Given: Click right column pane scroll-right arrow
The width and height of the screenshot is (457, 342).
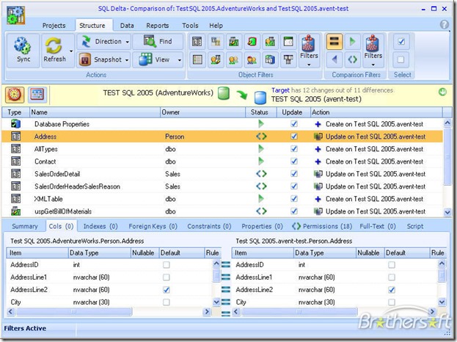Looking at the screenshot, I should pos(432,311).
